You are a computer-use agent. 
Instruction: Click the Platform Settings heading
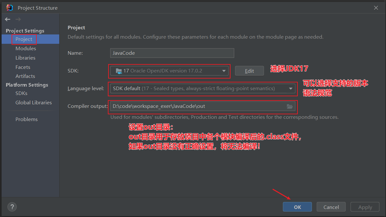coord(27,85)
